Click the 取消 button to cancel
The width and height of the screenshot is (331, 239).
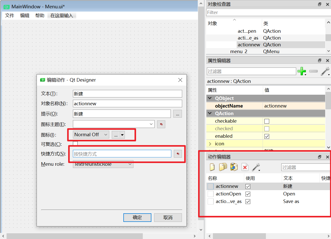pyautogui.click(x=168, y=218)
